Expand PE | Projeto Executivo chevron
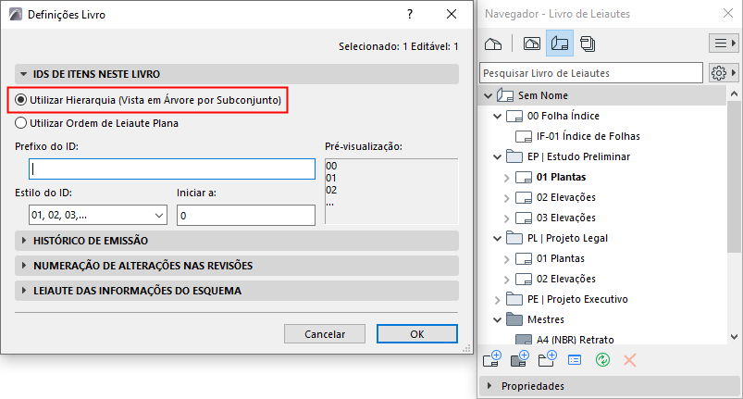The width and height of the screenshot is (743, 399). click(x=497, y=300)
